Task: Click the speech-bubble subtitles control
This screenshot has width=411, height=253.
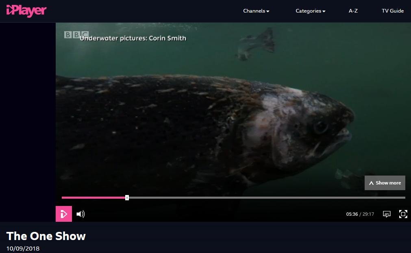Action: [387, 214]
